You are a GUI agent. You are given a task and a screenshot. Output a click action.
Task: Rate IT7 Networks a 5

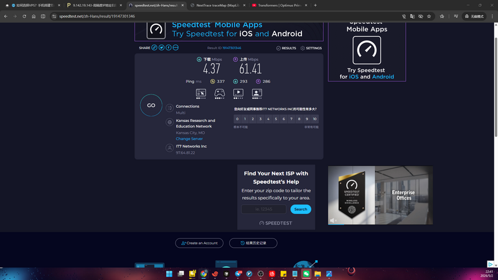click(x=276, y=119)
